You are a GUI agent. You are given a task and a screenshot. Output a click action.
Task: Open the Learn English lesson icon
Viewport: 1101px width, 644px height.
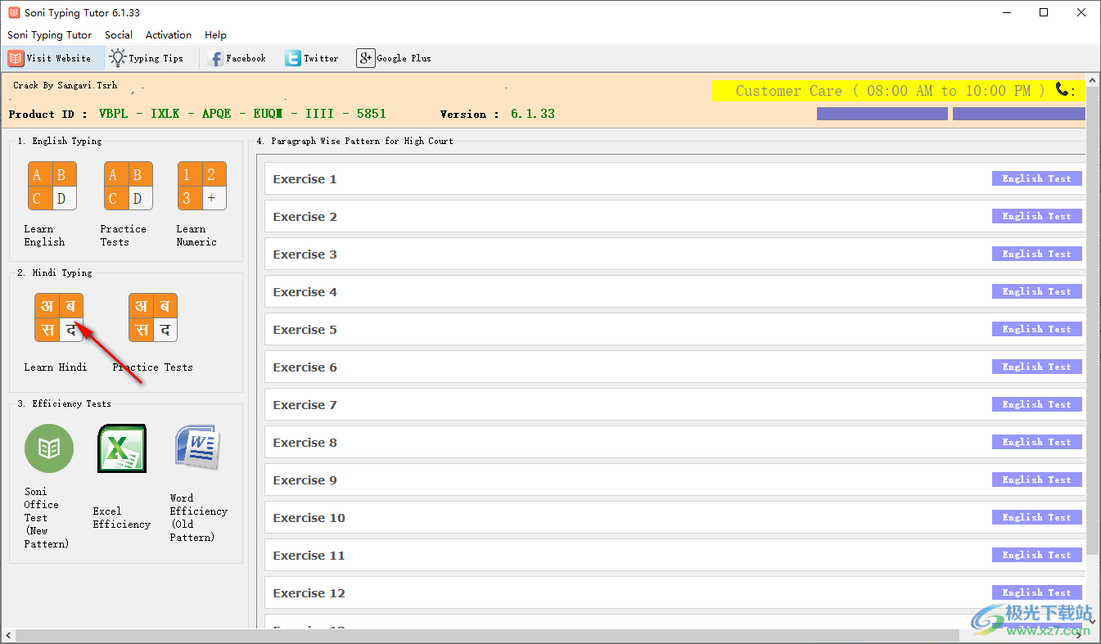[x=52, y=186]
